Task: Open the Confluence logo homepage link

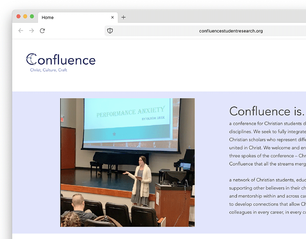Action: [61, 59]
